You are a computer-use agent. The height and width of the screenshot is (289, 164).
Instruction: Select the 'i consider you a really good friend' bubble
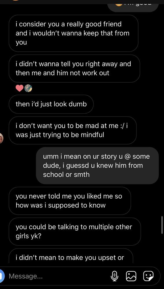point(73,33)
